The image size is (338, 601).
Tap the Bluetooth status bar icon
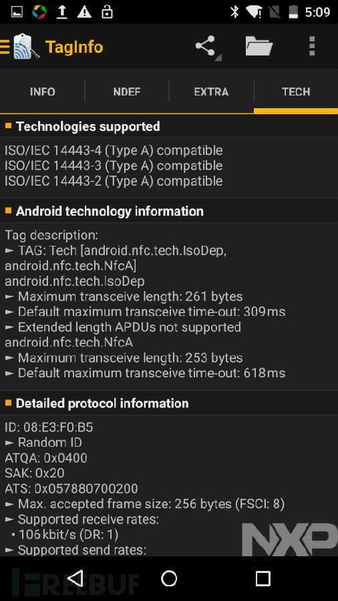coord(234,11)
